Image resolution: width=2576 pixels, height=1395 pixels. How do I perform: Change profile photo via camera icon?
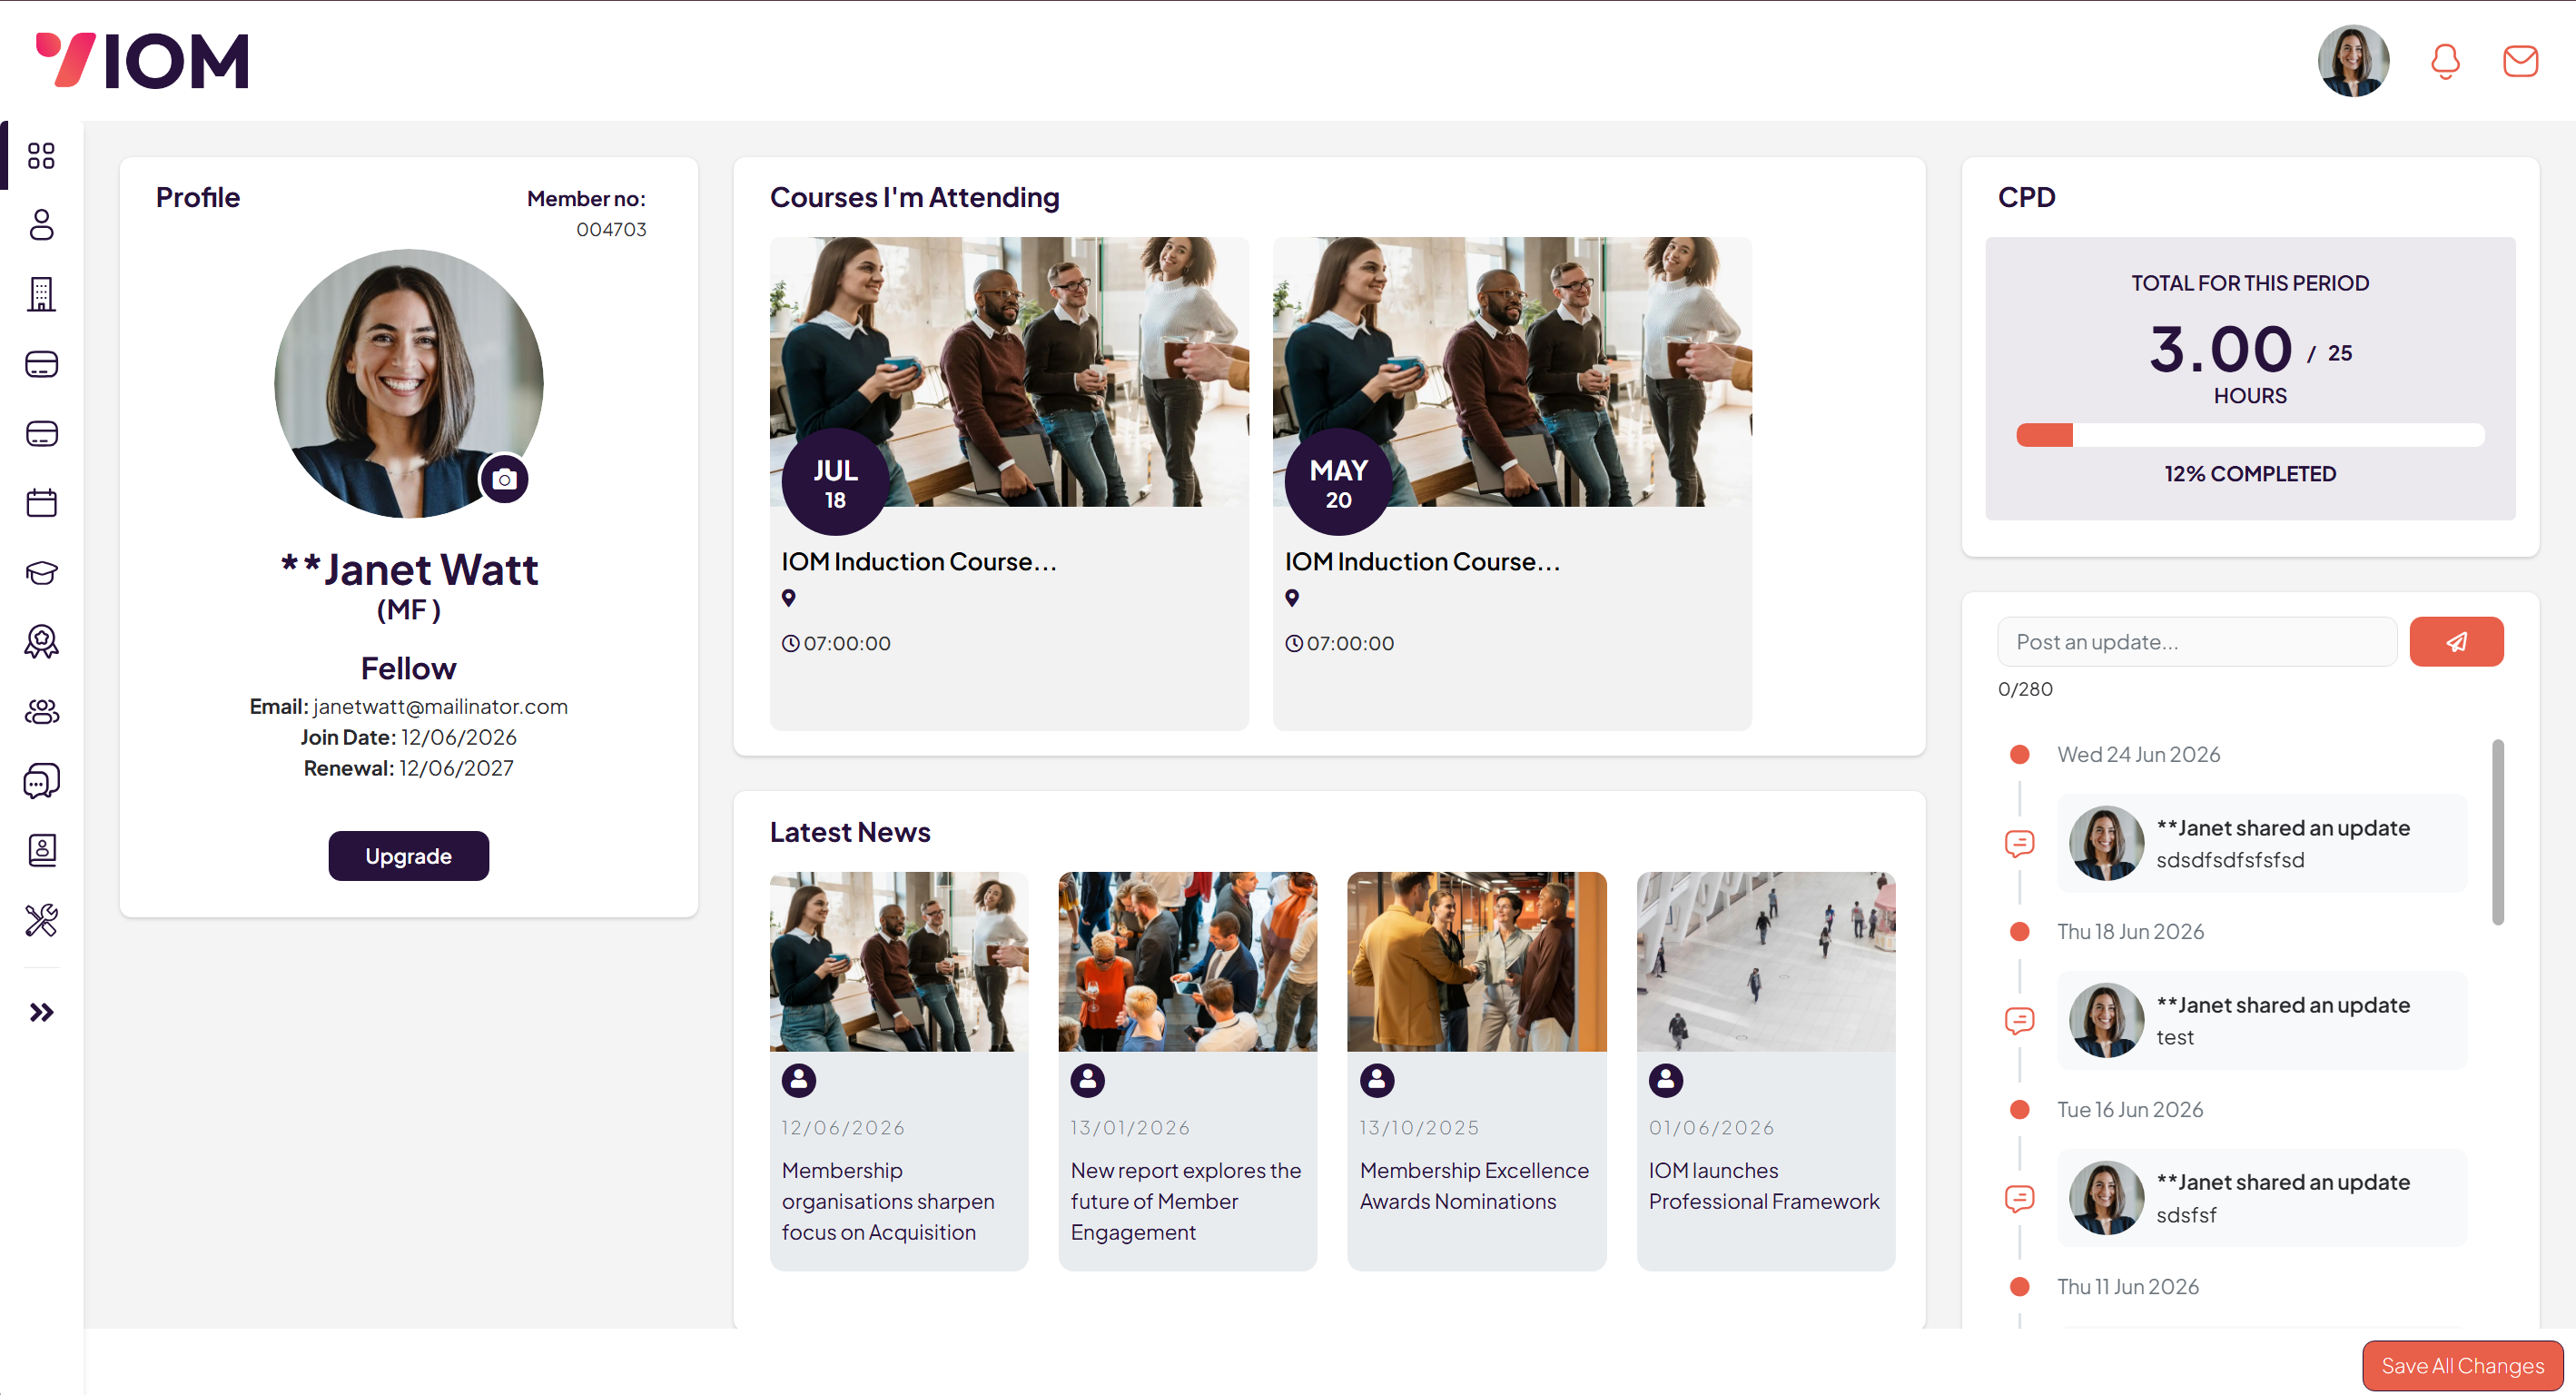[504, 479]
